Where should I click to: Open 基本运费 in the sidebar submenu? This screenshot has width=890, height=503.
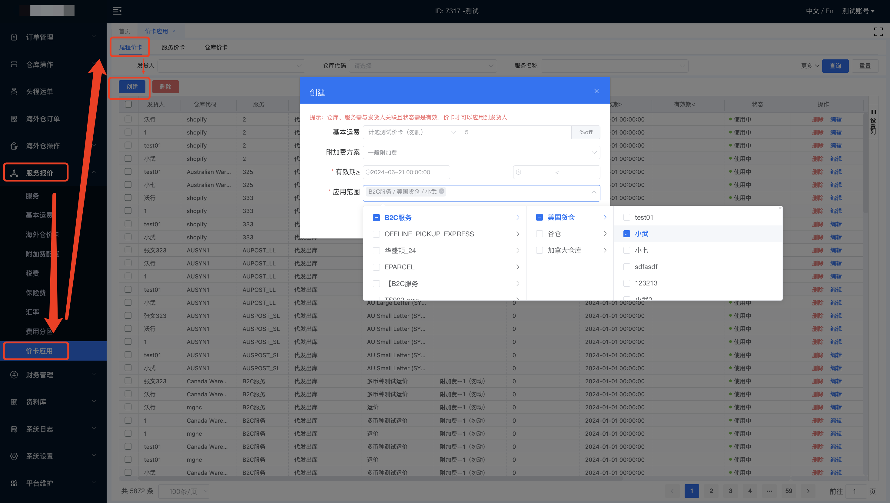coord(39,215)
